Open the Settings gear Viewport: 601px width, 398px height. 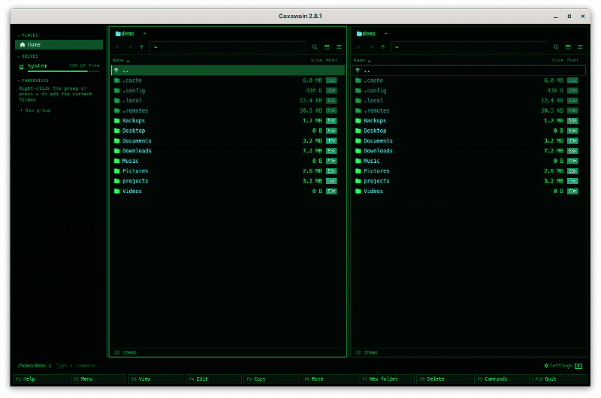pos(547,366)
